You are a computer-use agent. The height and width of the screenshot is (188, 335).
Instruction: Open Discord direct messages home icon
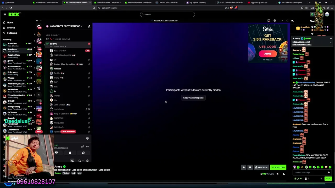[39, 27]
